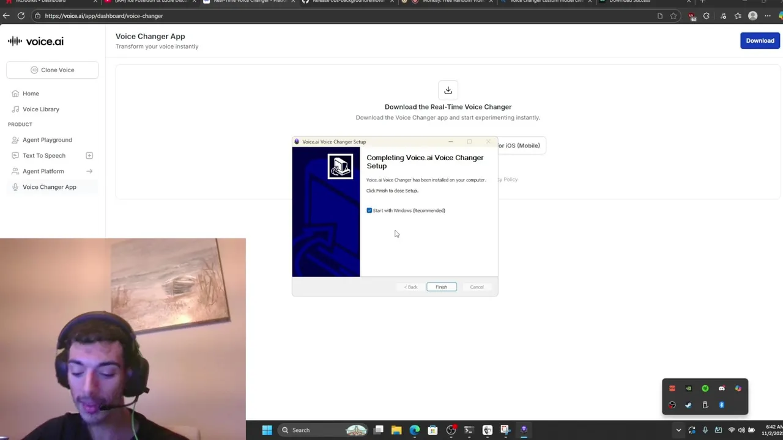Open the browser three-dots menu
Viewport: 783px width, 440px height.
[x=768, y=16]
